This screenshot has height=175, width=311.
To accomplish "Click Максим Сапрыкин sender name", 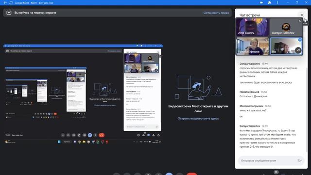I will pyautogui.click(x=251, y=106).
